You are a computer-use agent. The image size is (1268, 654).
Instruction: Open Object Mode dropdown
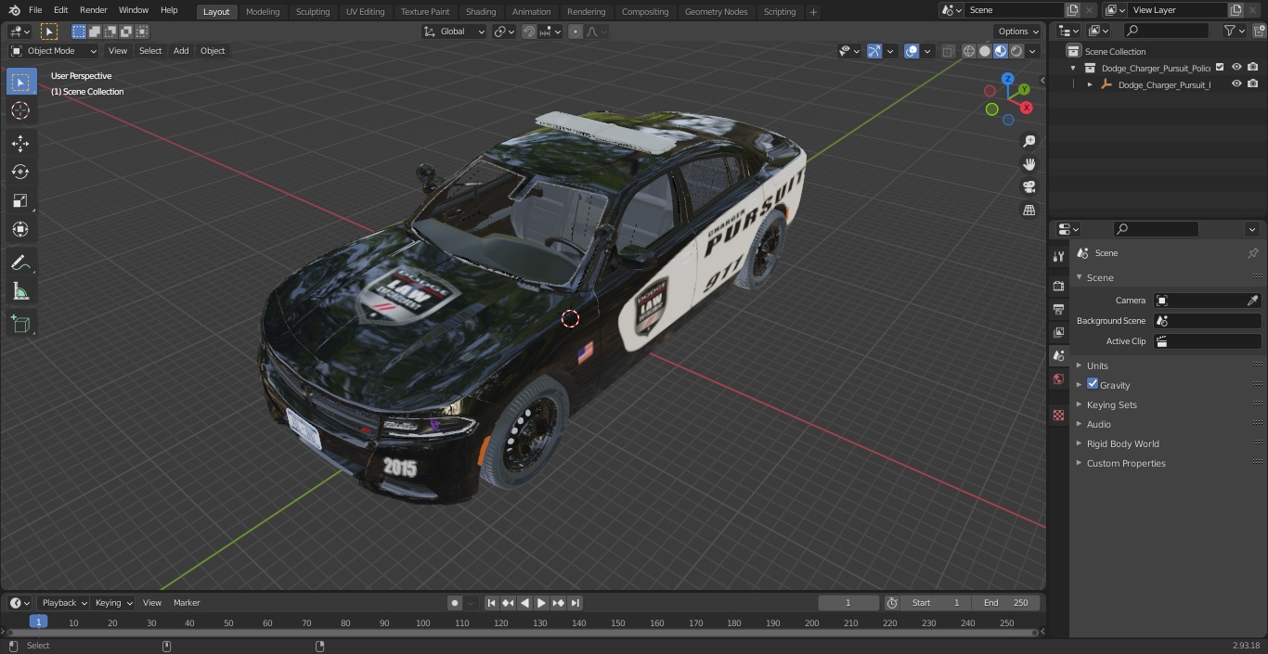54,51
